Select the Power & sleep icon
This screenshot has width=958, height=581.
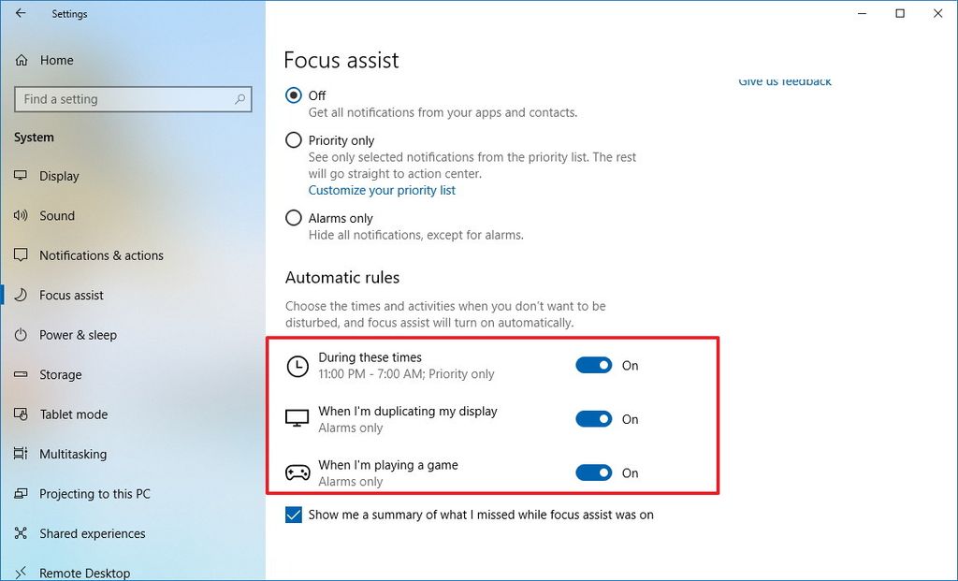[21, 335]
